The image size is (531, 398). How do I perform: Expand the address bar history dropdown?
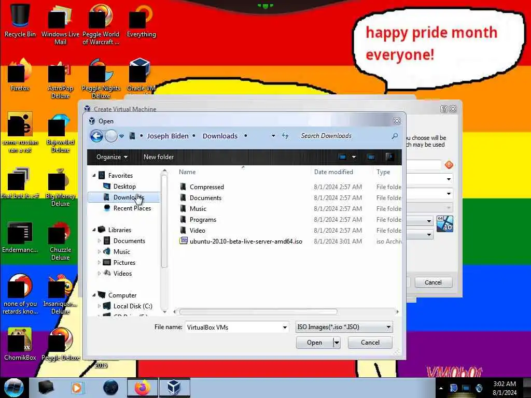pos(273,136)
